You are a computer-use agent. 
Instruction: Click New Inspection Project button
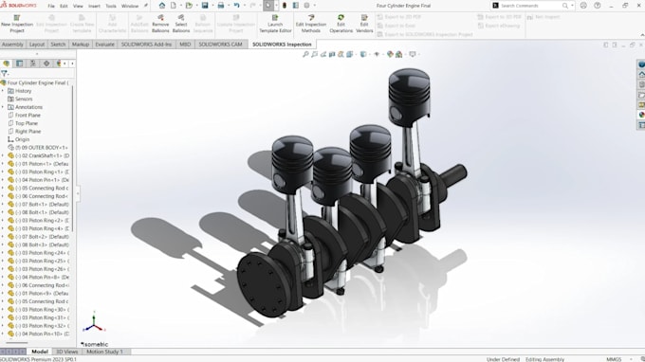[x=17, y=25]
